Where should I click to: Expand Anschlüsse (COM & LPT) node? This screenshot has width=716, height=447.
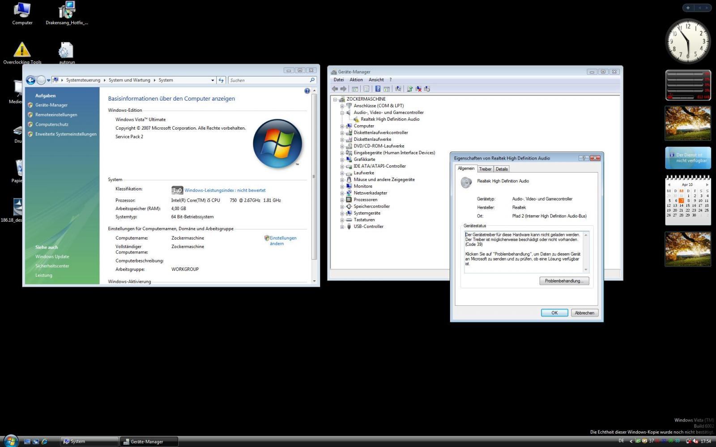[342, 106]
